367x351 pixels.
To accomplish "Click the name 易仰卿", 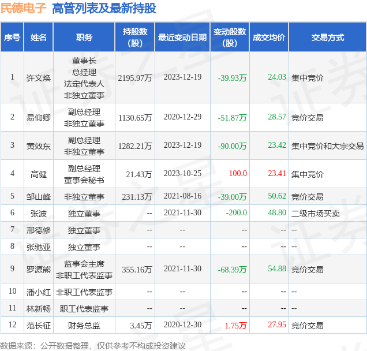I will [39, 118].
